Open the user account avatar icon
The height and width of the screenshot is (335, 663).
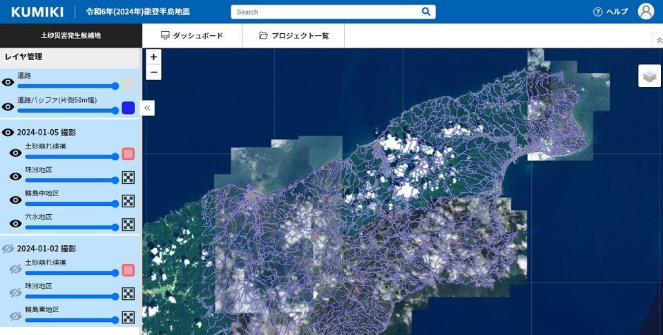pyautogui.click(x=646, y=12)
